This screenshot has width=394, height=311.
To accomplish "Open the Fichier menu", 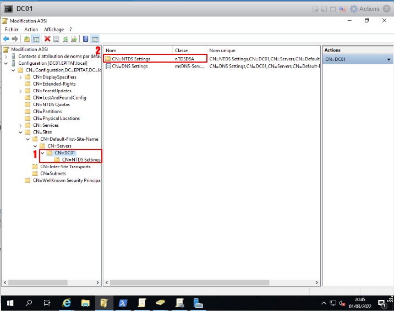I will [12, 29].
